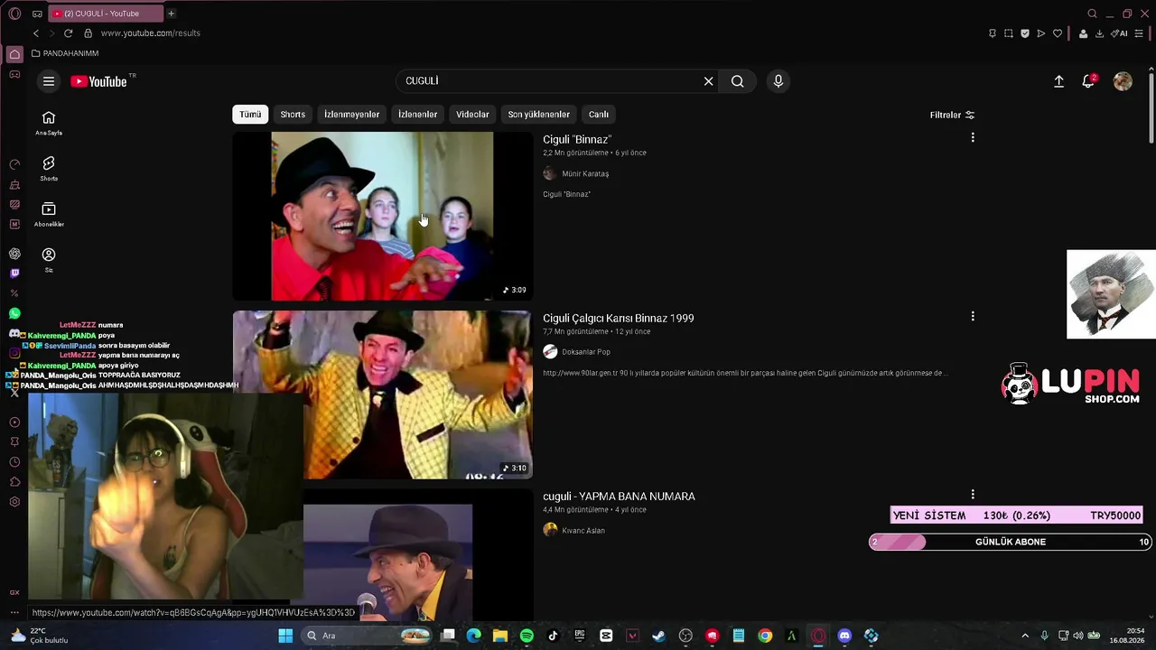Viewport: 1156px width, 650px height.
Task: Open more options for Çalgıcı Karısı Binnaz 1999
Action: [x=973, y=316]
